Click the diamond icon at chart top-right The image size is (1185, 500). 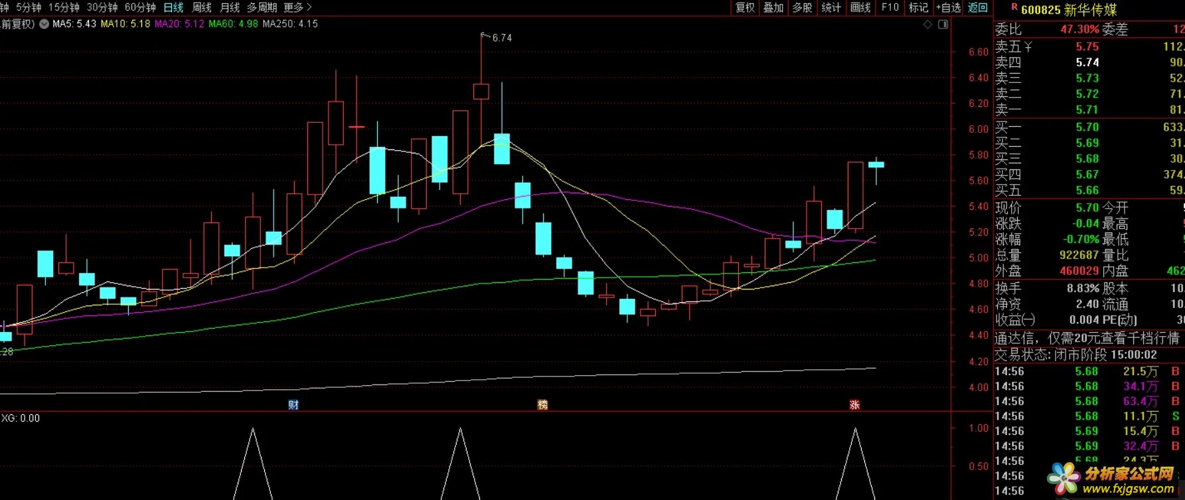tap(927, 25)
